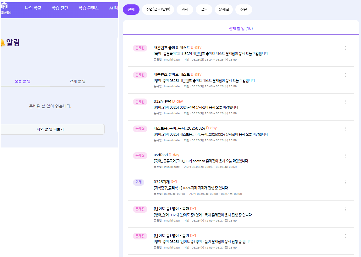Switch to 전체 할 일 tab in 알림

(x=78, y=81)
